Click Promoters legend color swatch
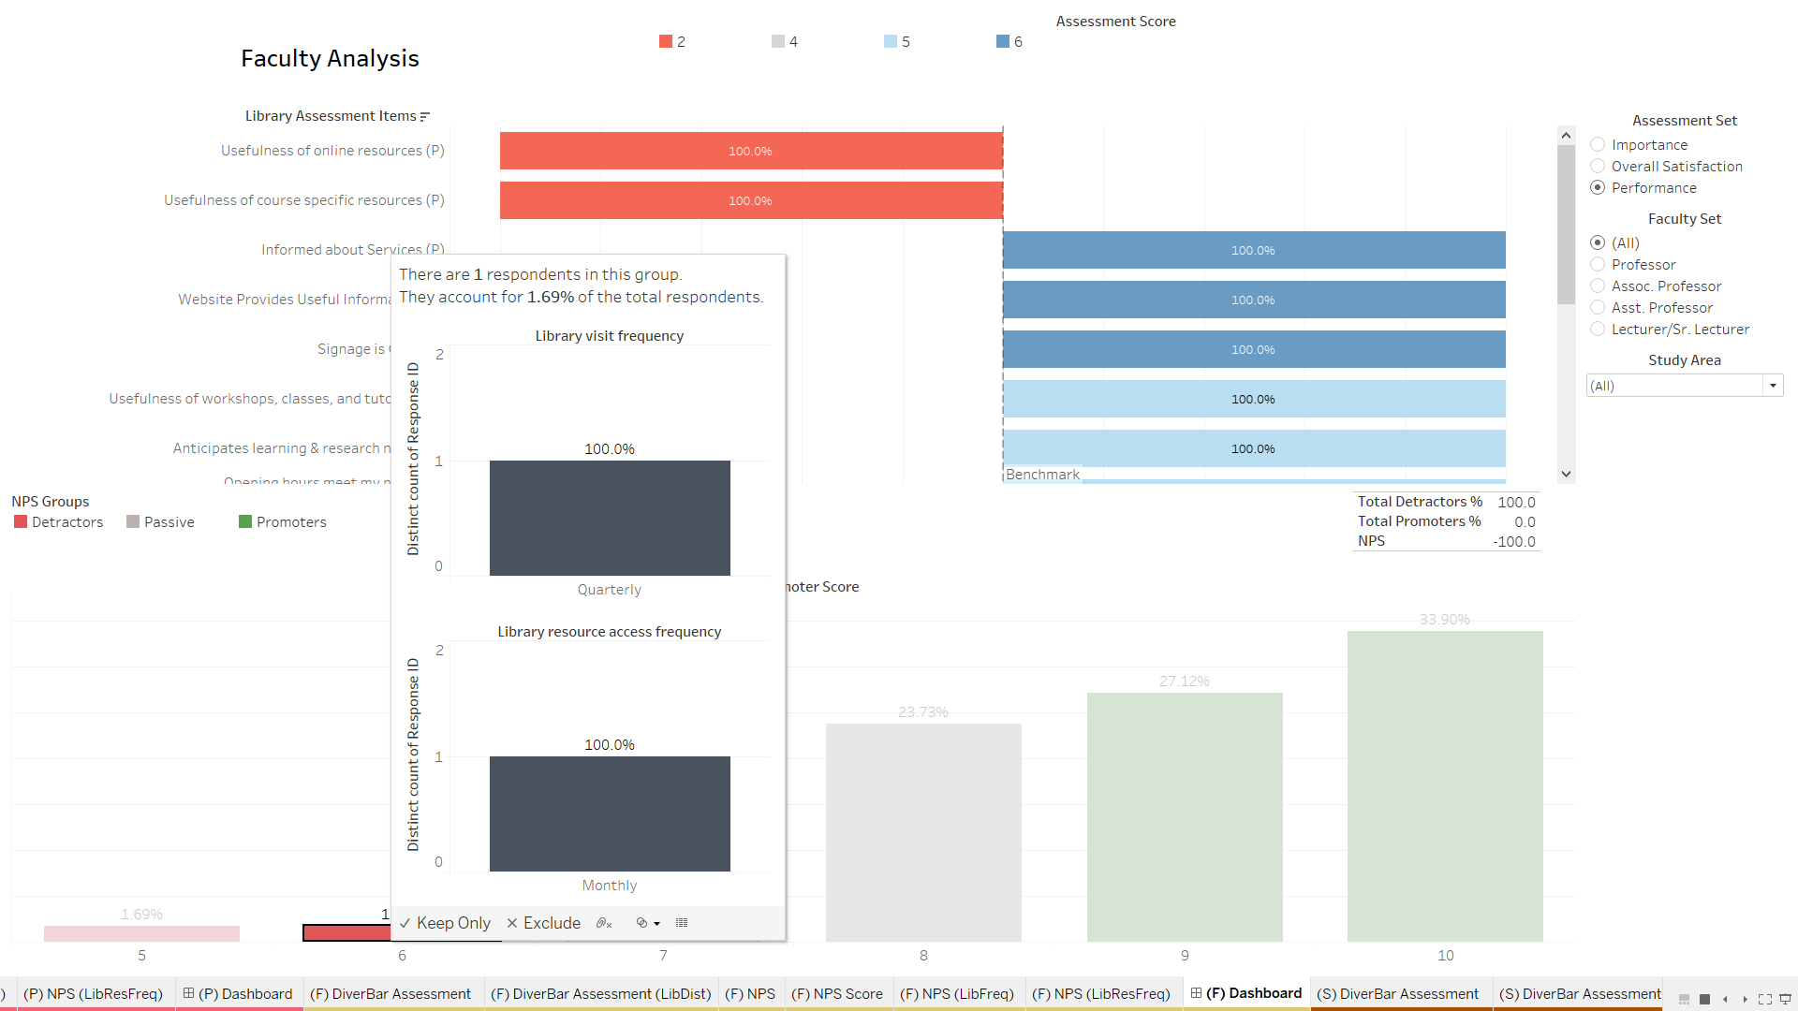The image size is (1798, 1011). [245, 521]
